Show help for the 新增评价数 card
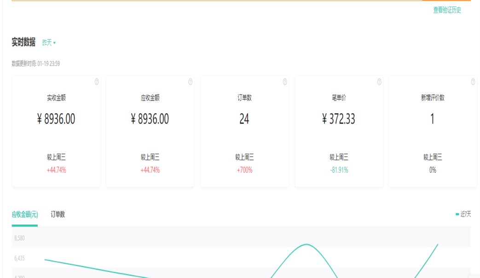480x278 pixels. (473, 82)
